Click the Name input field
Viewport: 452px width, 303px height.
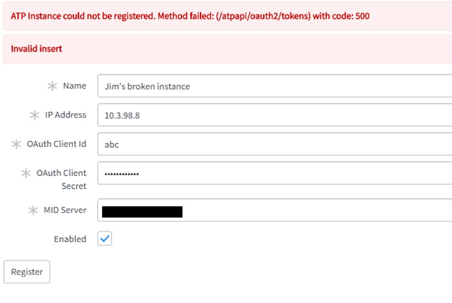click(x=274, y=86)
